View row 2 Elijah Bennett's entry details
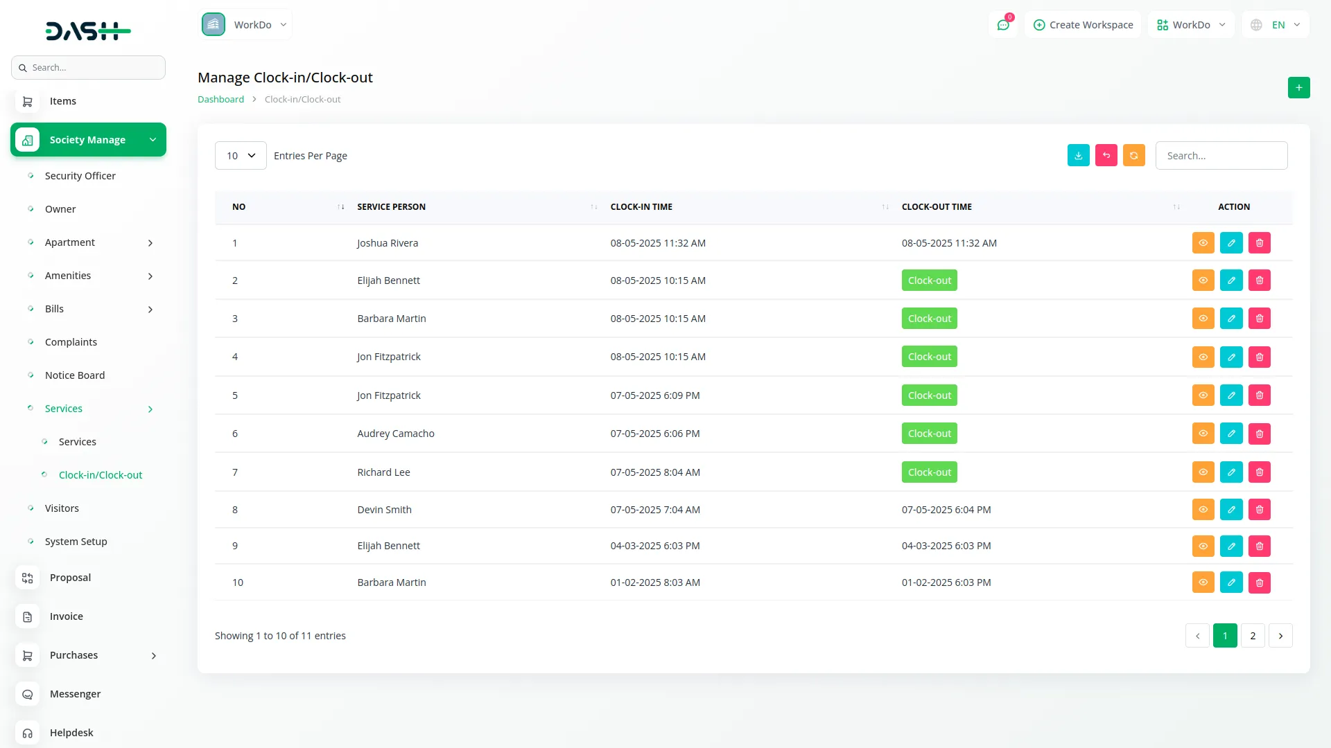1331x748 pixels. click(x=1203, y=280)
